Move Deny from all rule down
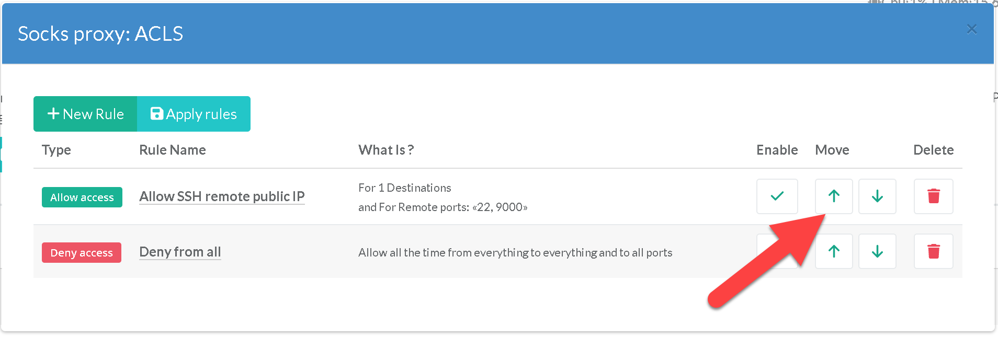Viewport: 998px width, 338px height. 877,252
